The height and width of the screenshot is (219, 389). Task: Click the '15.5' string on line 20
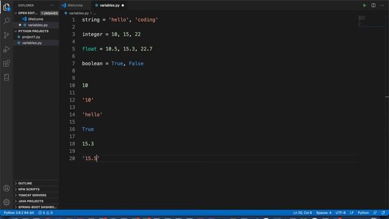tap(91, 158)
